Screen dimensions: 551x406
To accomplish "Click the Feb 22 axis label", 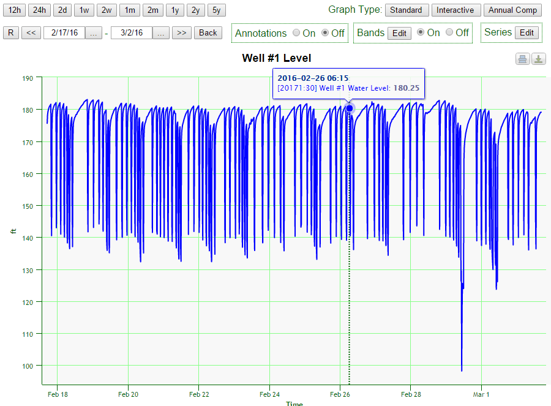I will point(199,394).
